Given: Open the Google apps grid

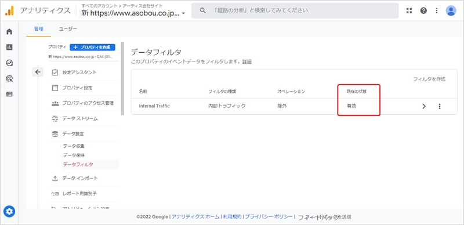Looking at the screenshot, I should [409, 10].
